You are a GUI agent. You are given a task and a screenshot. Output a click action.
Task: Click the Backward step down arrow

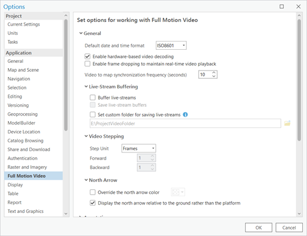[x=152, y=169]
